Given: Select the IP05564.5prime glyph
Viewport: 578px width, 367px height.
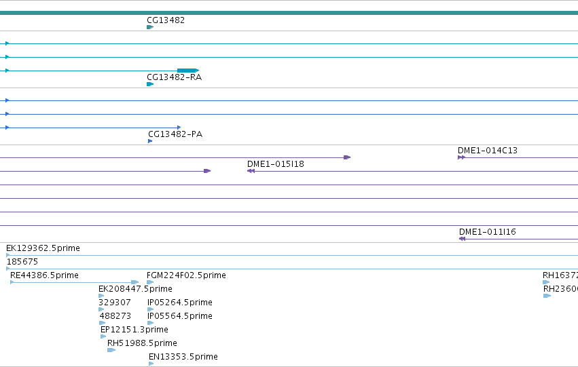Looking at the screenshot, I should click(150, 323).
